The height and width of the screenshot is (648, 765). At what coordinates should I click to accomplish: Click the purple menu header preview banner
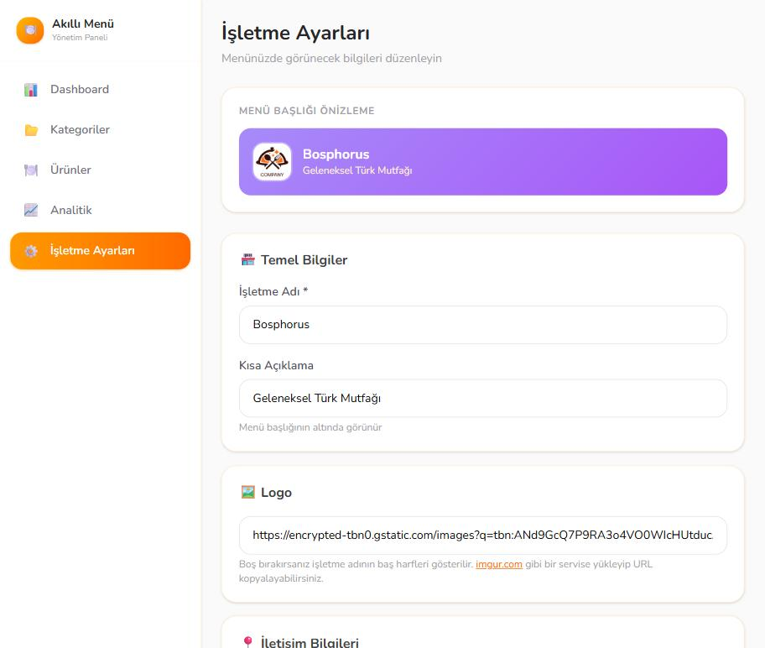click(483, 162)
